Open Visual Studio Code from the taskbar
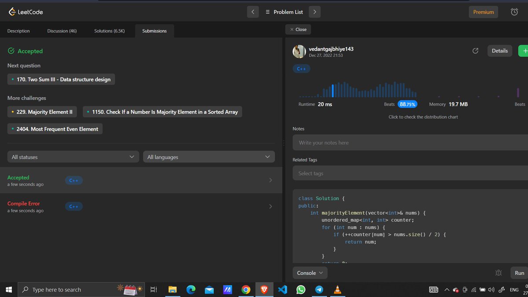Viewport: 528px width, 297px height. [x=282, y=290]
